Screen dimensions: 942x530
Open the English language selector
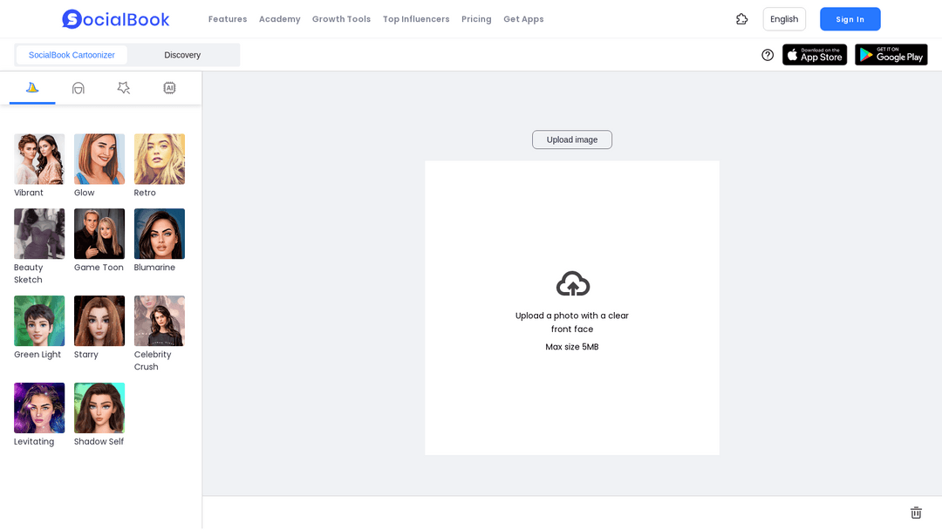(x=783, y=18)
